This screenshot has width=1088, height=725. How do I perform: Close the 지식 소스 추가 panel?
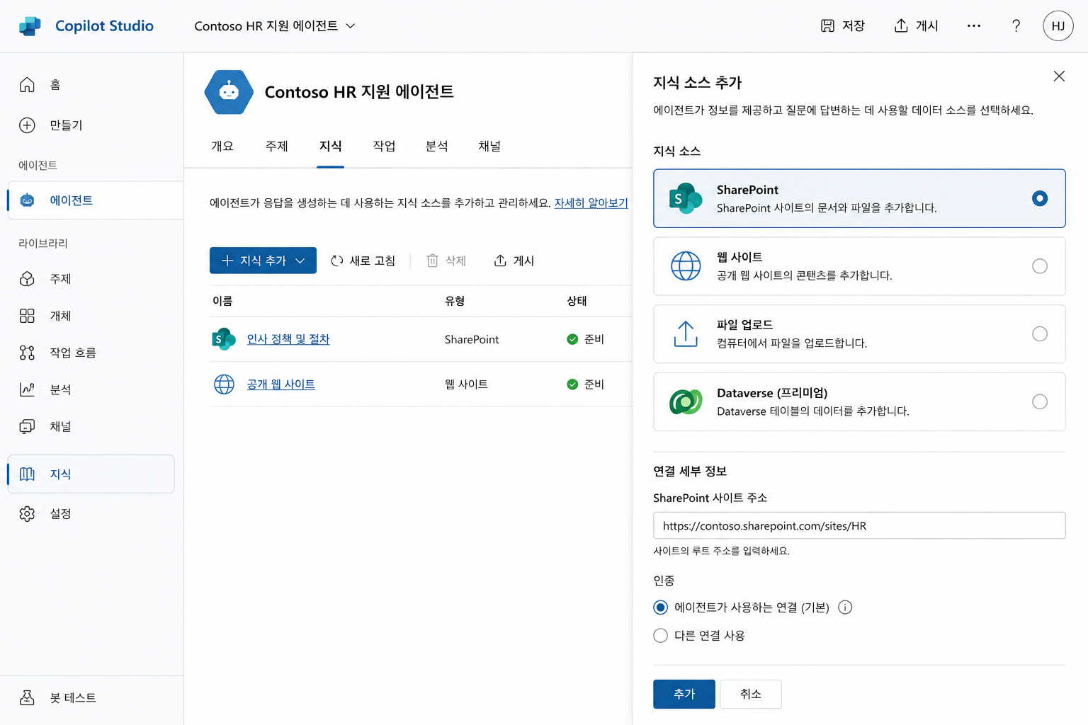(x=1059, y=76)
